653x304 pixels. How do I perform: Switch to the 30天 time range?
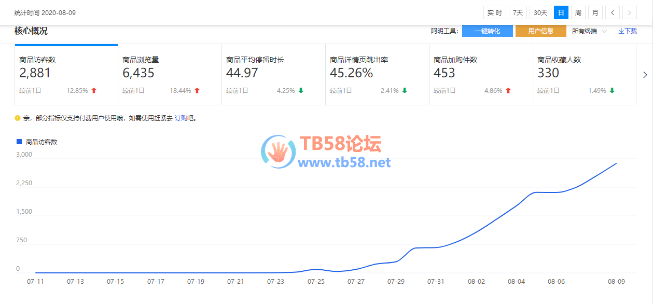coord(540,13)
